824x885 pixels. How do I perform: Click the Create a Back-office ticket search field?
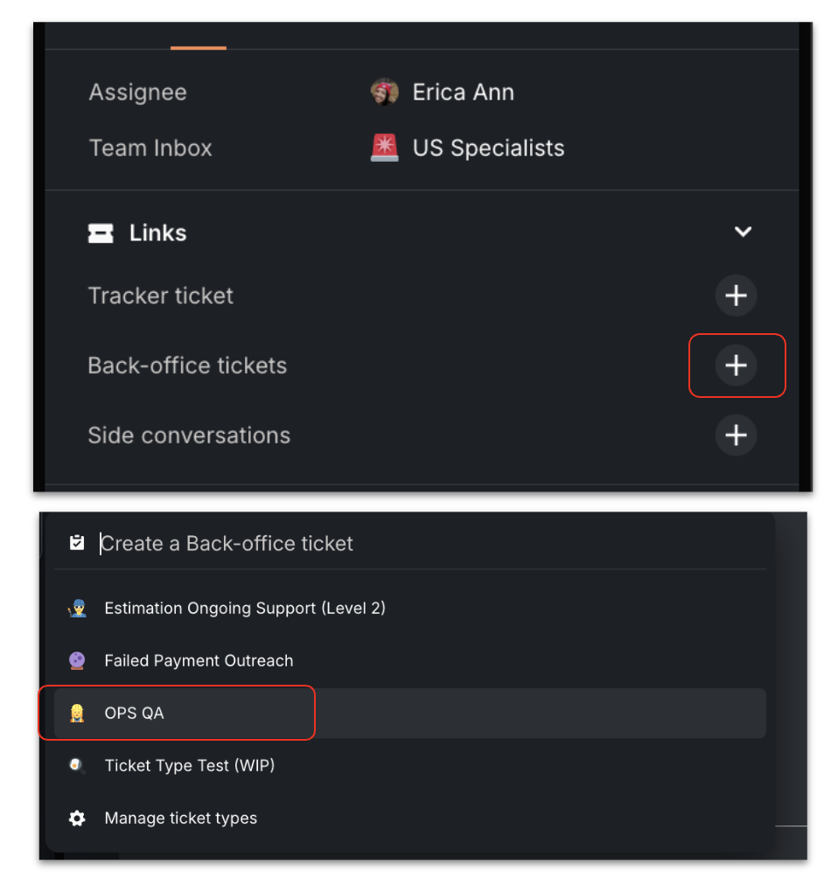(227, 542)
